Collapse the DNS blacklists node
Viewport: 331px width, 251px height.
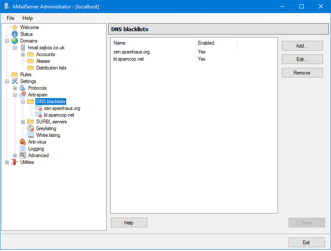point(23,102)
